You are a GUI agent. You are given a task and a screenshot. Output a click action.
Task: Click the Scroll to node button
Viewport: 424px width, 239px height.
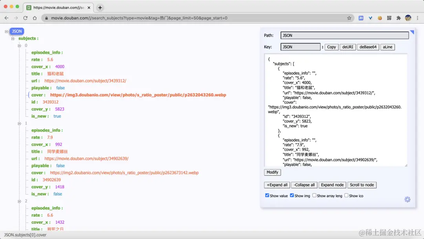(362, 185)
